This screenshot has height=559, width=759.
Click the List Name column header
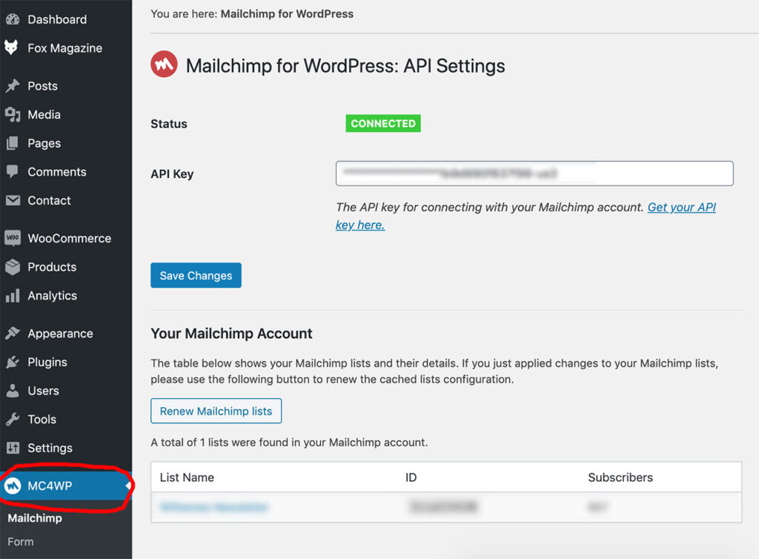tap(187, 477)
